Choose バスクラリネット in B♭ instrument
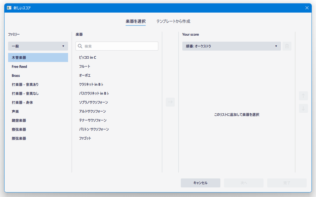 [x=117, y=93]
